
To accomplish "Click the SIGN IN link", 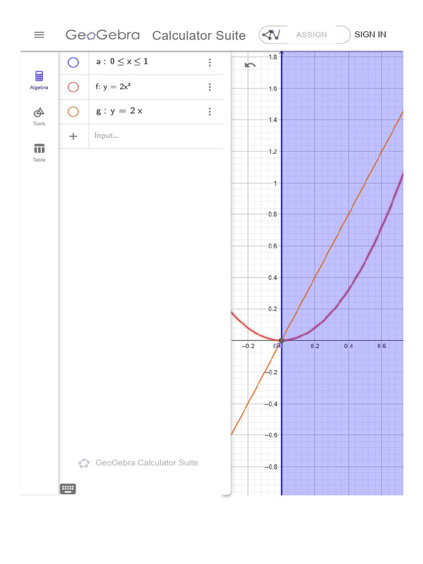I will pyautogui.click(x=370, y=35).
